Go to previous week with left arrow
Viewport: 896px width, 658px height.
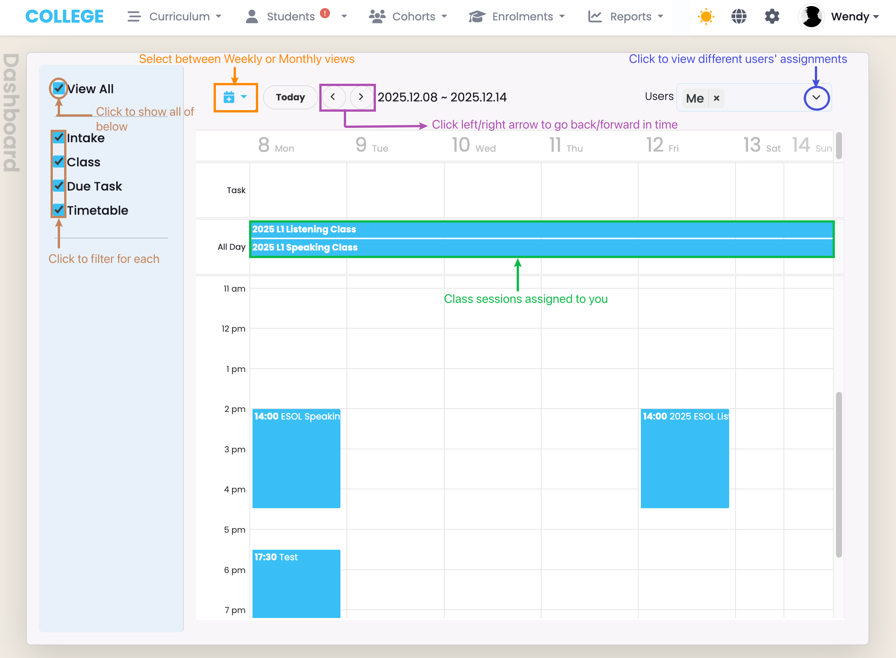click(333, 97)
